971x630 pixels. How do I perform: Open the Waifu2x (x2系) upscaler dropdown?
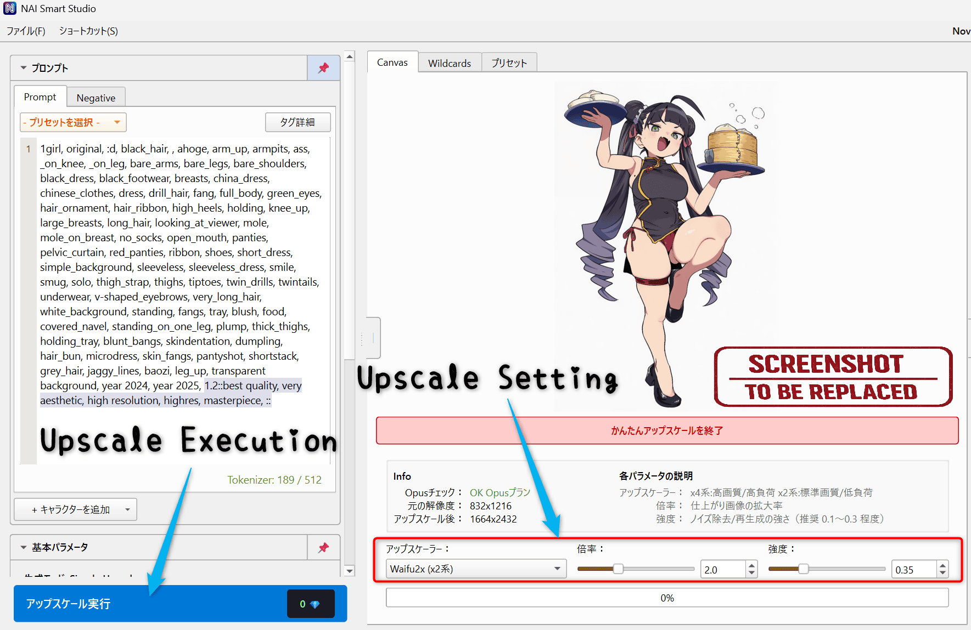pyautogui.click(x=475, y=569)
